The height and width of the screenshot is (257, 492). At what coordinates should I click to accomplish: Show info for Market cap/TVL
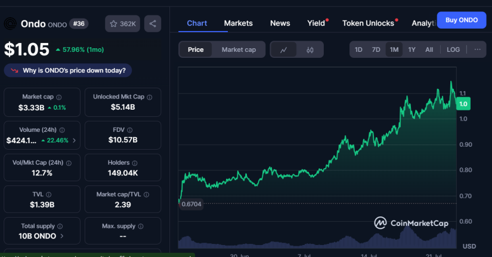(146, 194)
